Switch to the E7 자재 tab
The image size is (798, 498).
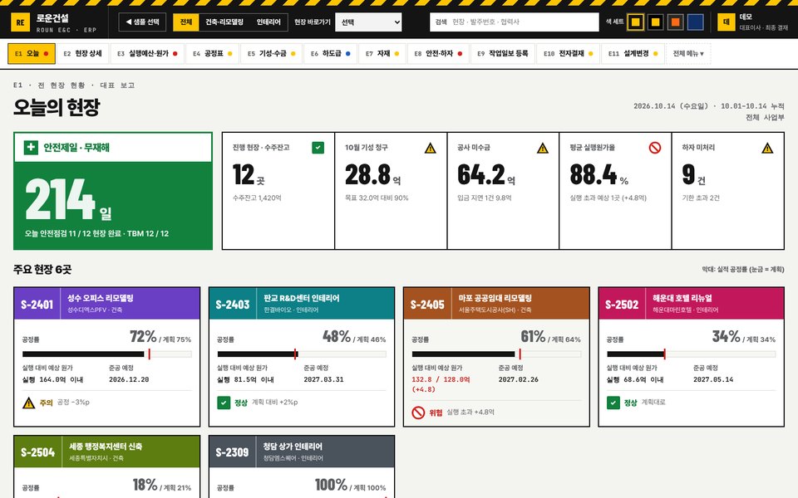tap(382, 53)
